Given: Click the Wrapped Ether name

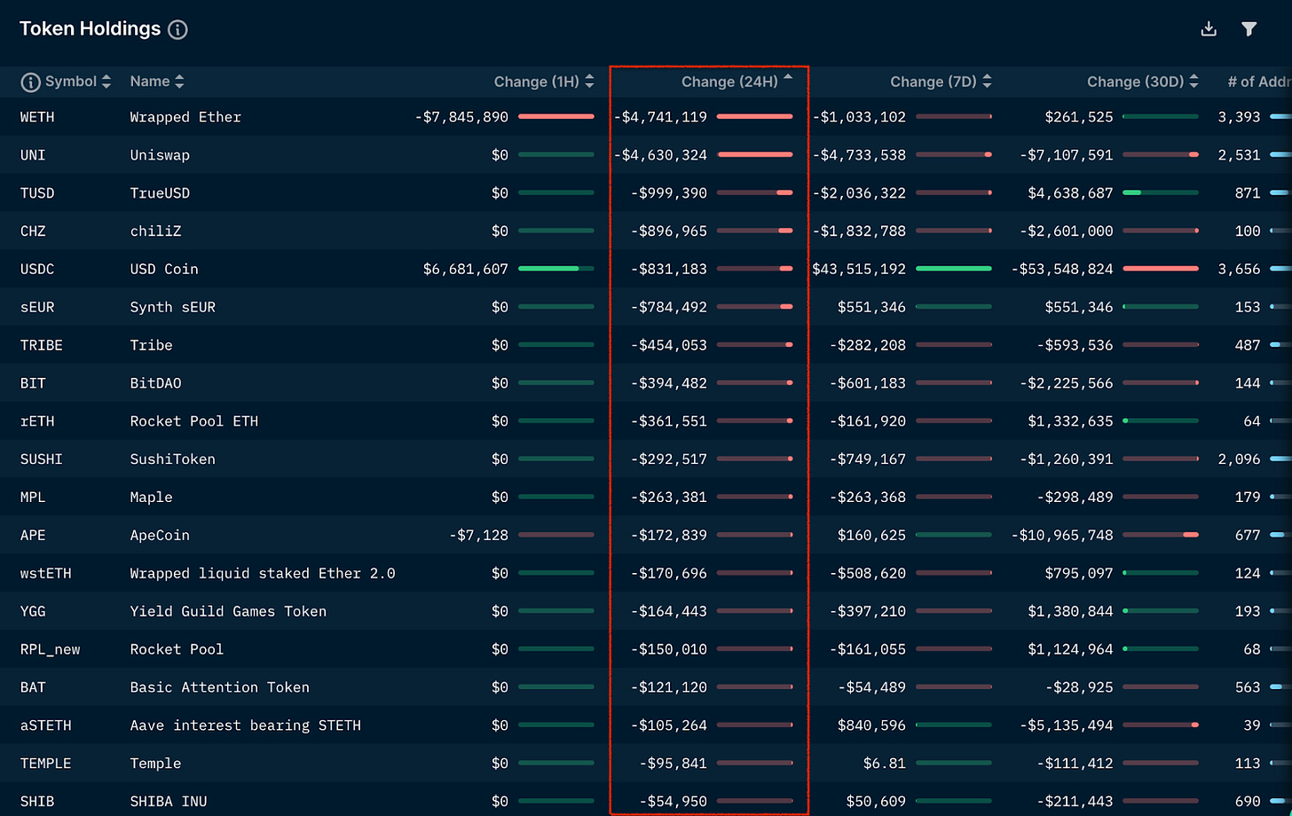Looking at the screenshot, I should click(185, 117).
